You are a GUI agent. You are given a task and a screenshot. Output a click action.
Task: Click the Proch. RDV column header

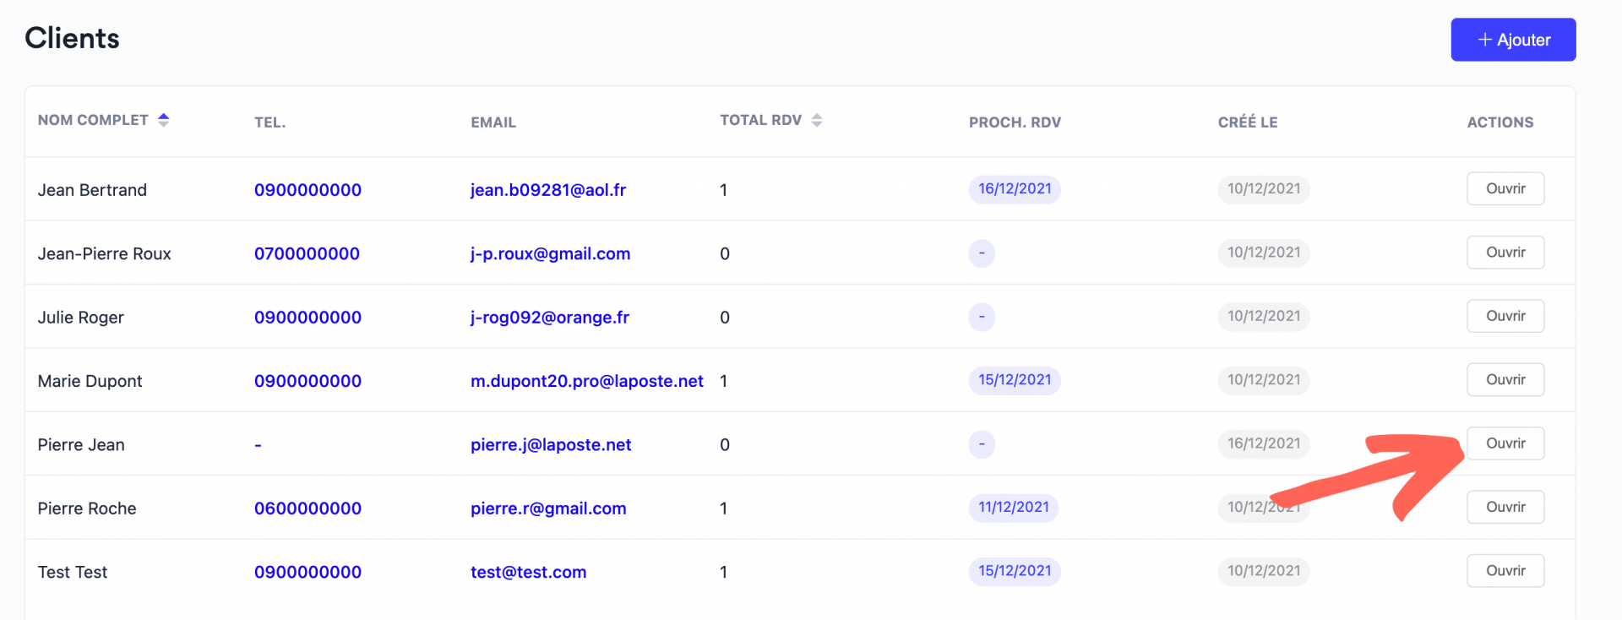click(x=1015, y=122)
